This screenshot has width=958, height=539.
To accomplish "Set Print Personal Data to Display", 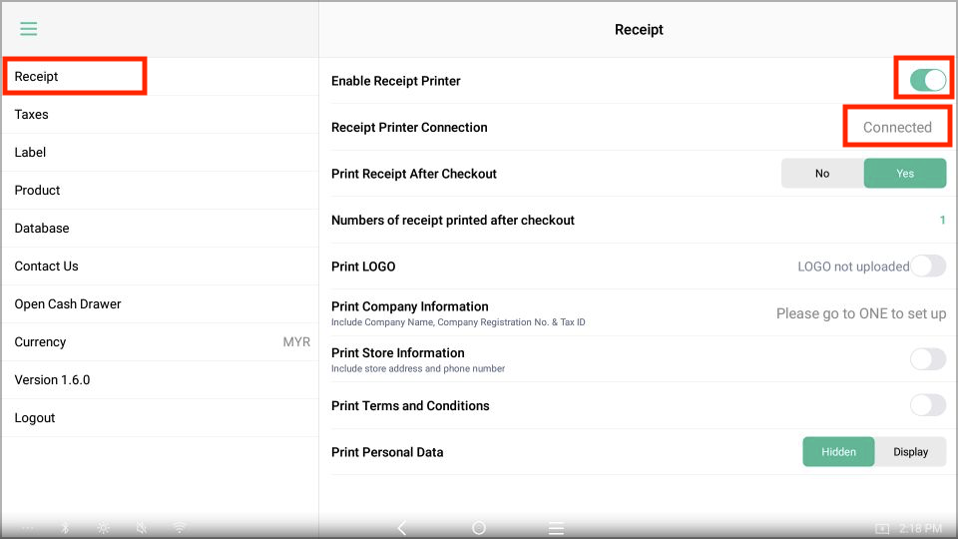I will point(910,451).
